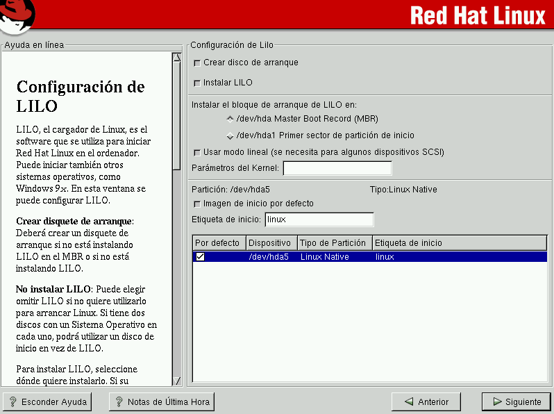Select /dev/hda Master Boot Record option
The width and height of the screenshot is (554, 414).
tap(230, 118)
